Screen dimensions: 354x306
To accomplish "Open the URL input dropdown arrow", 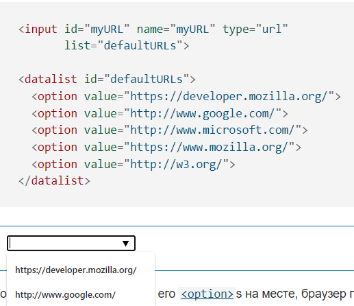I will 125,244.
